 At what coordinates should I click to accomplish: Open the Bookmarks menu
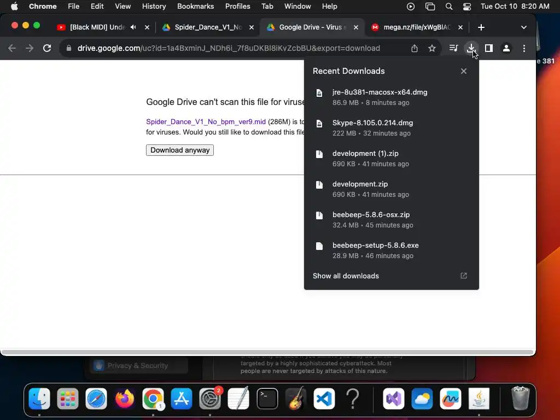click(x=195, y=6)
